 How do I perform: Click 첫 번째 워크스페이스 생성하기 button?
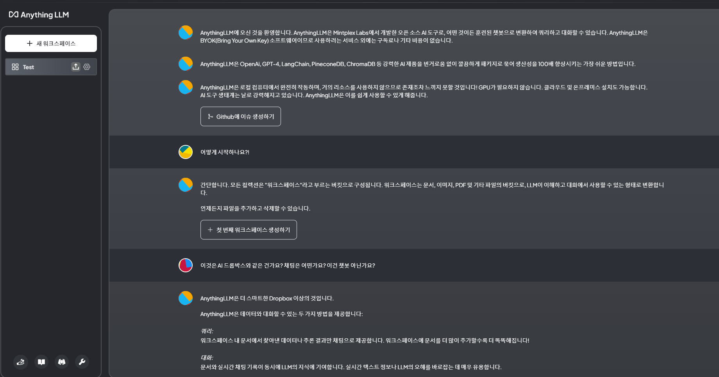(x=249, y=230)
